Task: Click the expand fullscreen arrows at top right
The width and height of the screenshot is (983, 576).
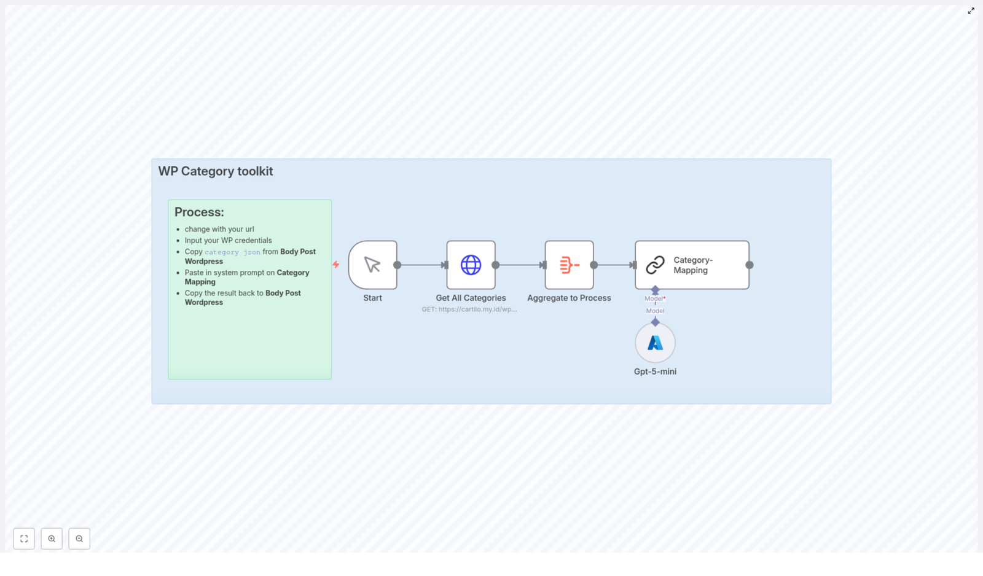Action: point(971,10)
